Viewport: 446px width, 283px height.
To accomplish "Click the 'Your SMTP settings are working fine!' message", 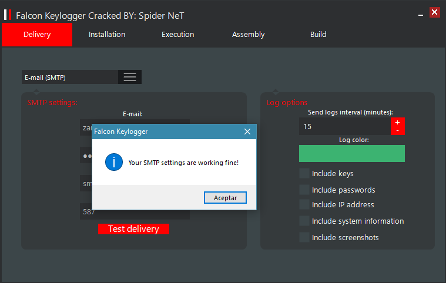I will [x=183, y=163].
